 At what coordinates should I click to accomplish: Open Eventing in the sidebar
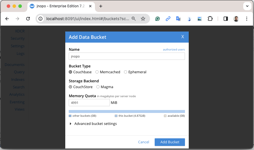(17, 102)
